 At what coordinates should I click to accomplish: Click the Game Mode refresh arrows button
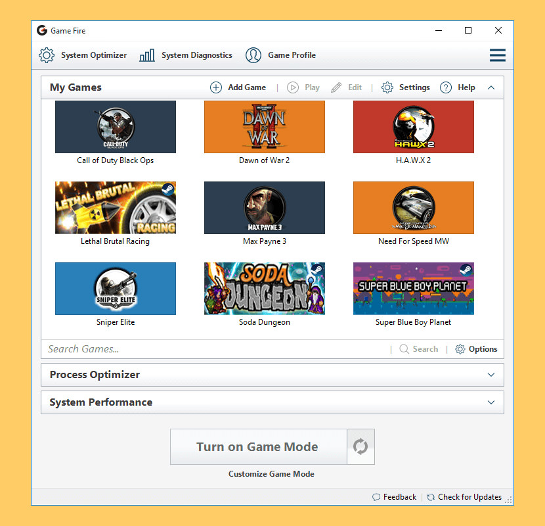[360, 446]
